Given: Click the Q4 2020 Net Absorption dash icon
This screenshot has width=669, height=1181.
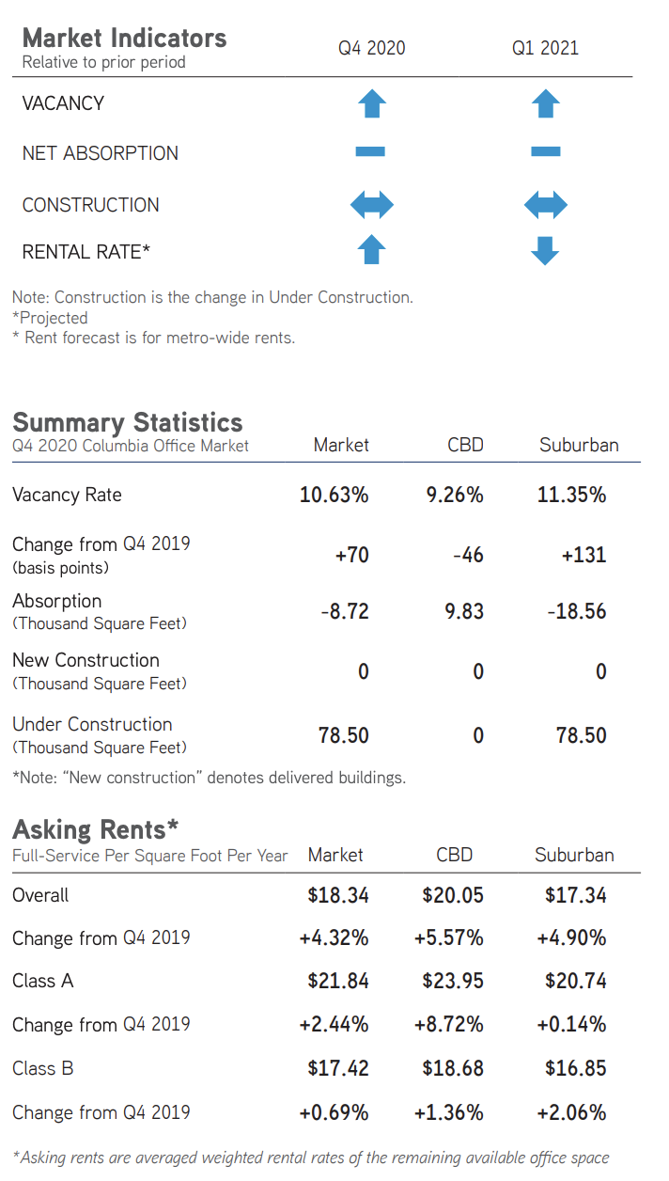Looking at the screenshot, I should click(x=370, y=151).
